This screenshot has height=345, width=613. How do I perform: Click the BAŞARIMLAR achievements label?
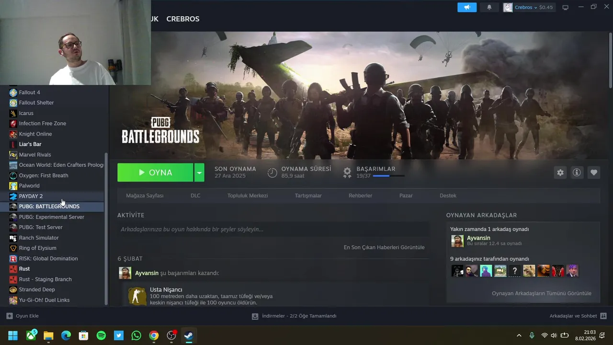376,169
